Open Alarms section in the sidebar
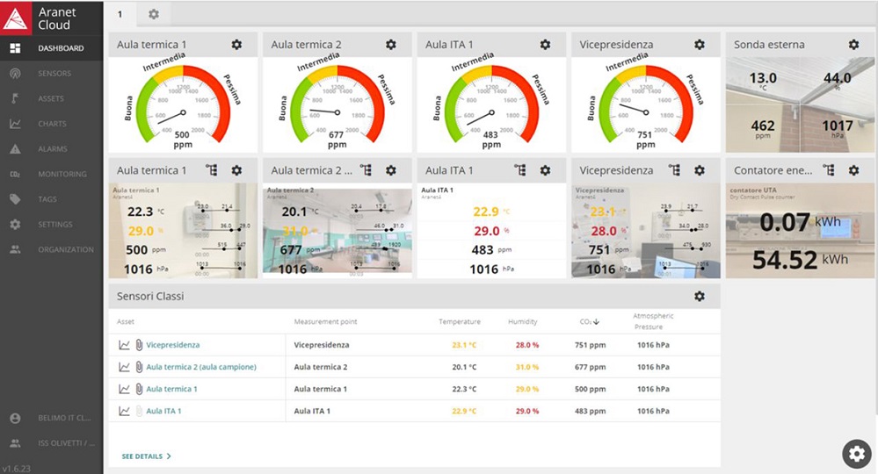This screenshot has height=474, width=878. [x=53, y=149]
